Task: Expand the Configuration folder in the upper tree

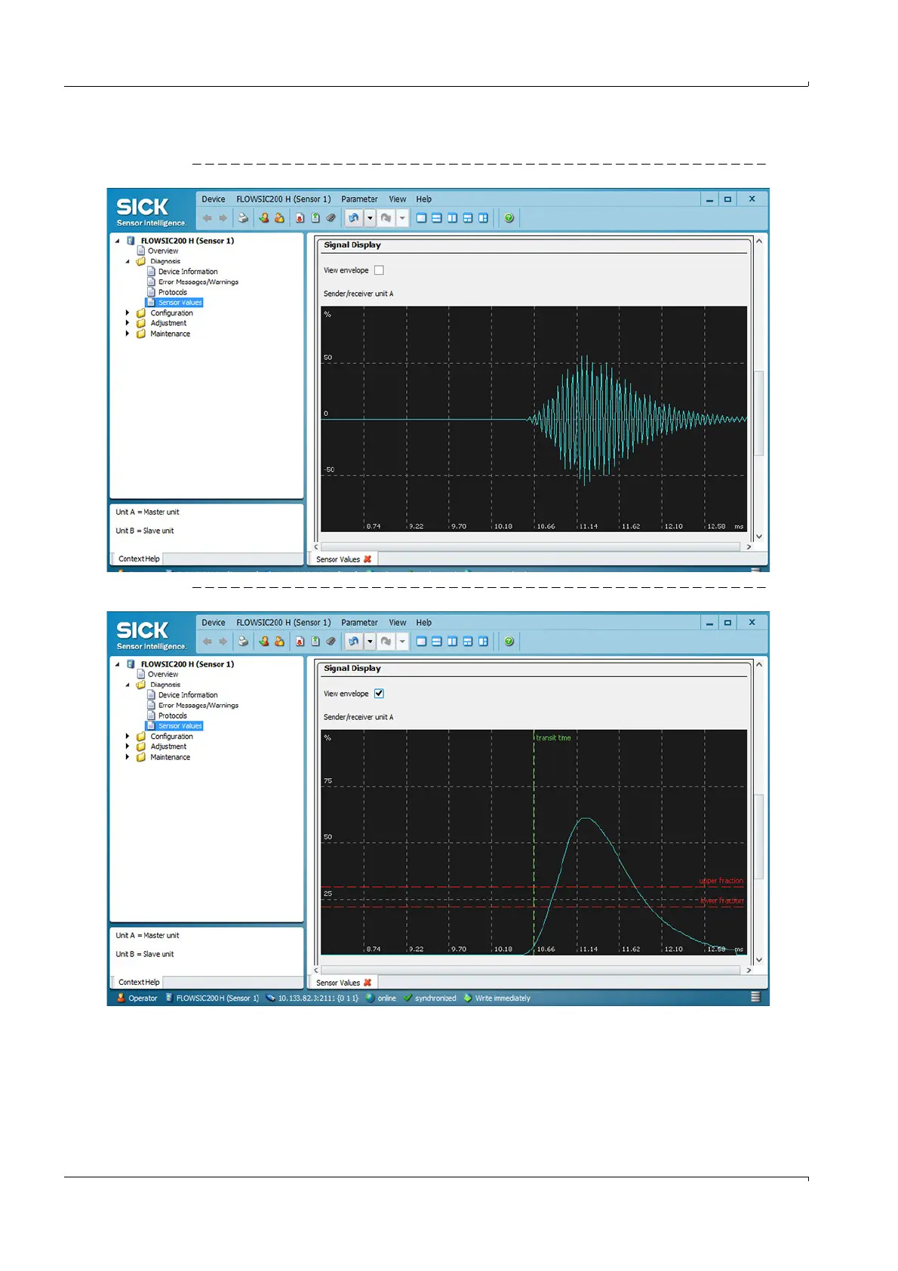Action: pyautogui.click(x=128, y=312)
